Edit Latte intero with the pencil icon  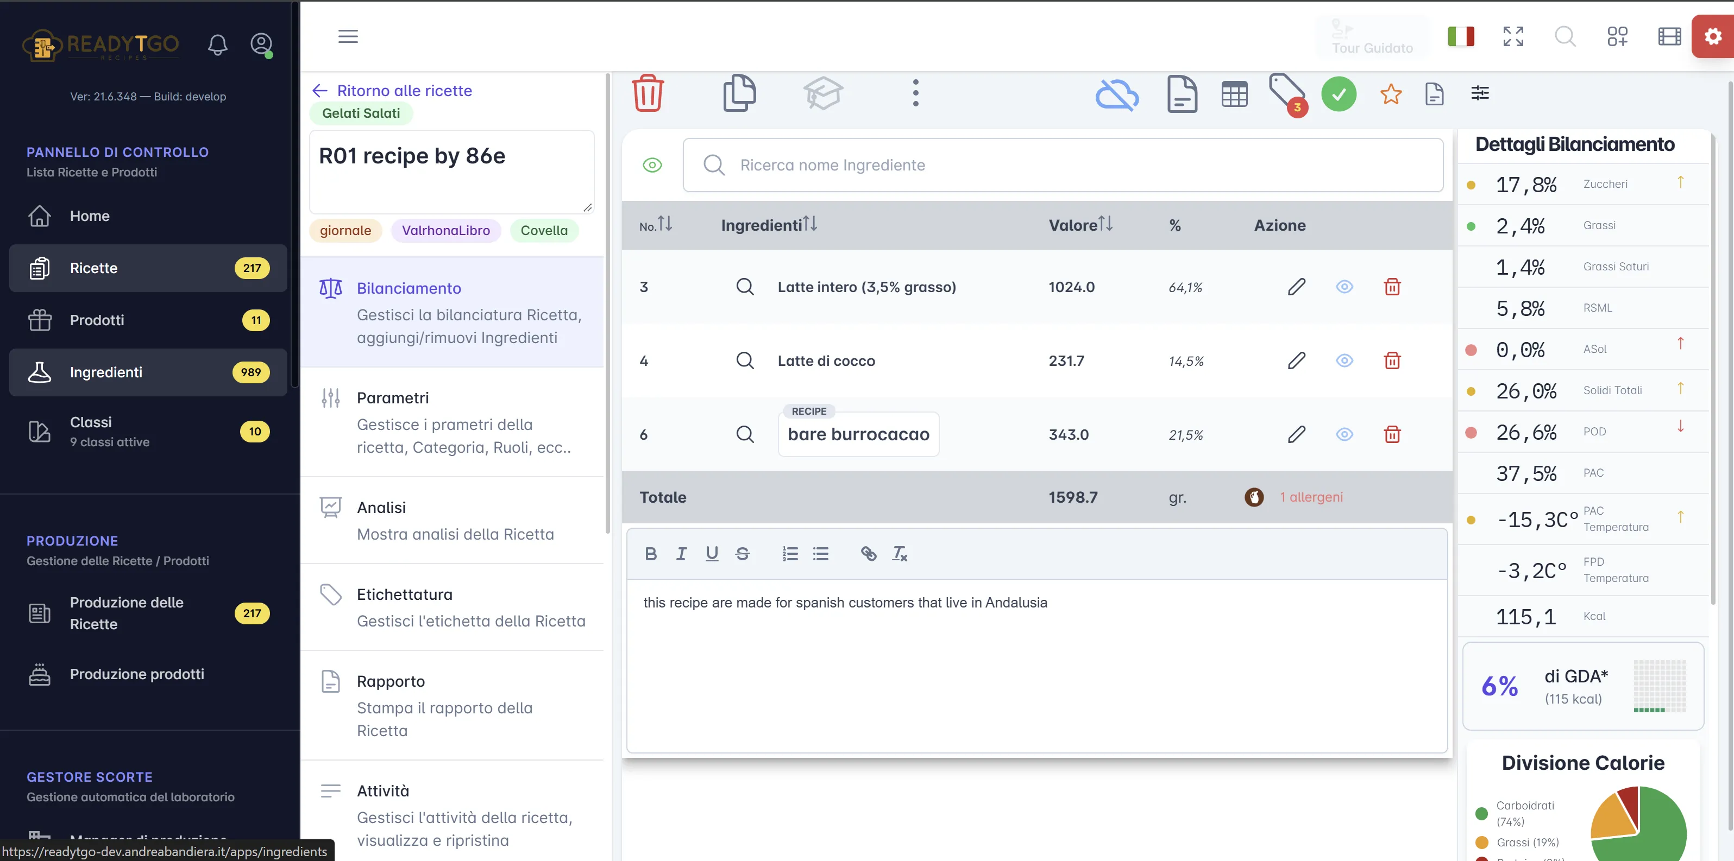(1297, 287)
